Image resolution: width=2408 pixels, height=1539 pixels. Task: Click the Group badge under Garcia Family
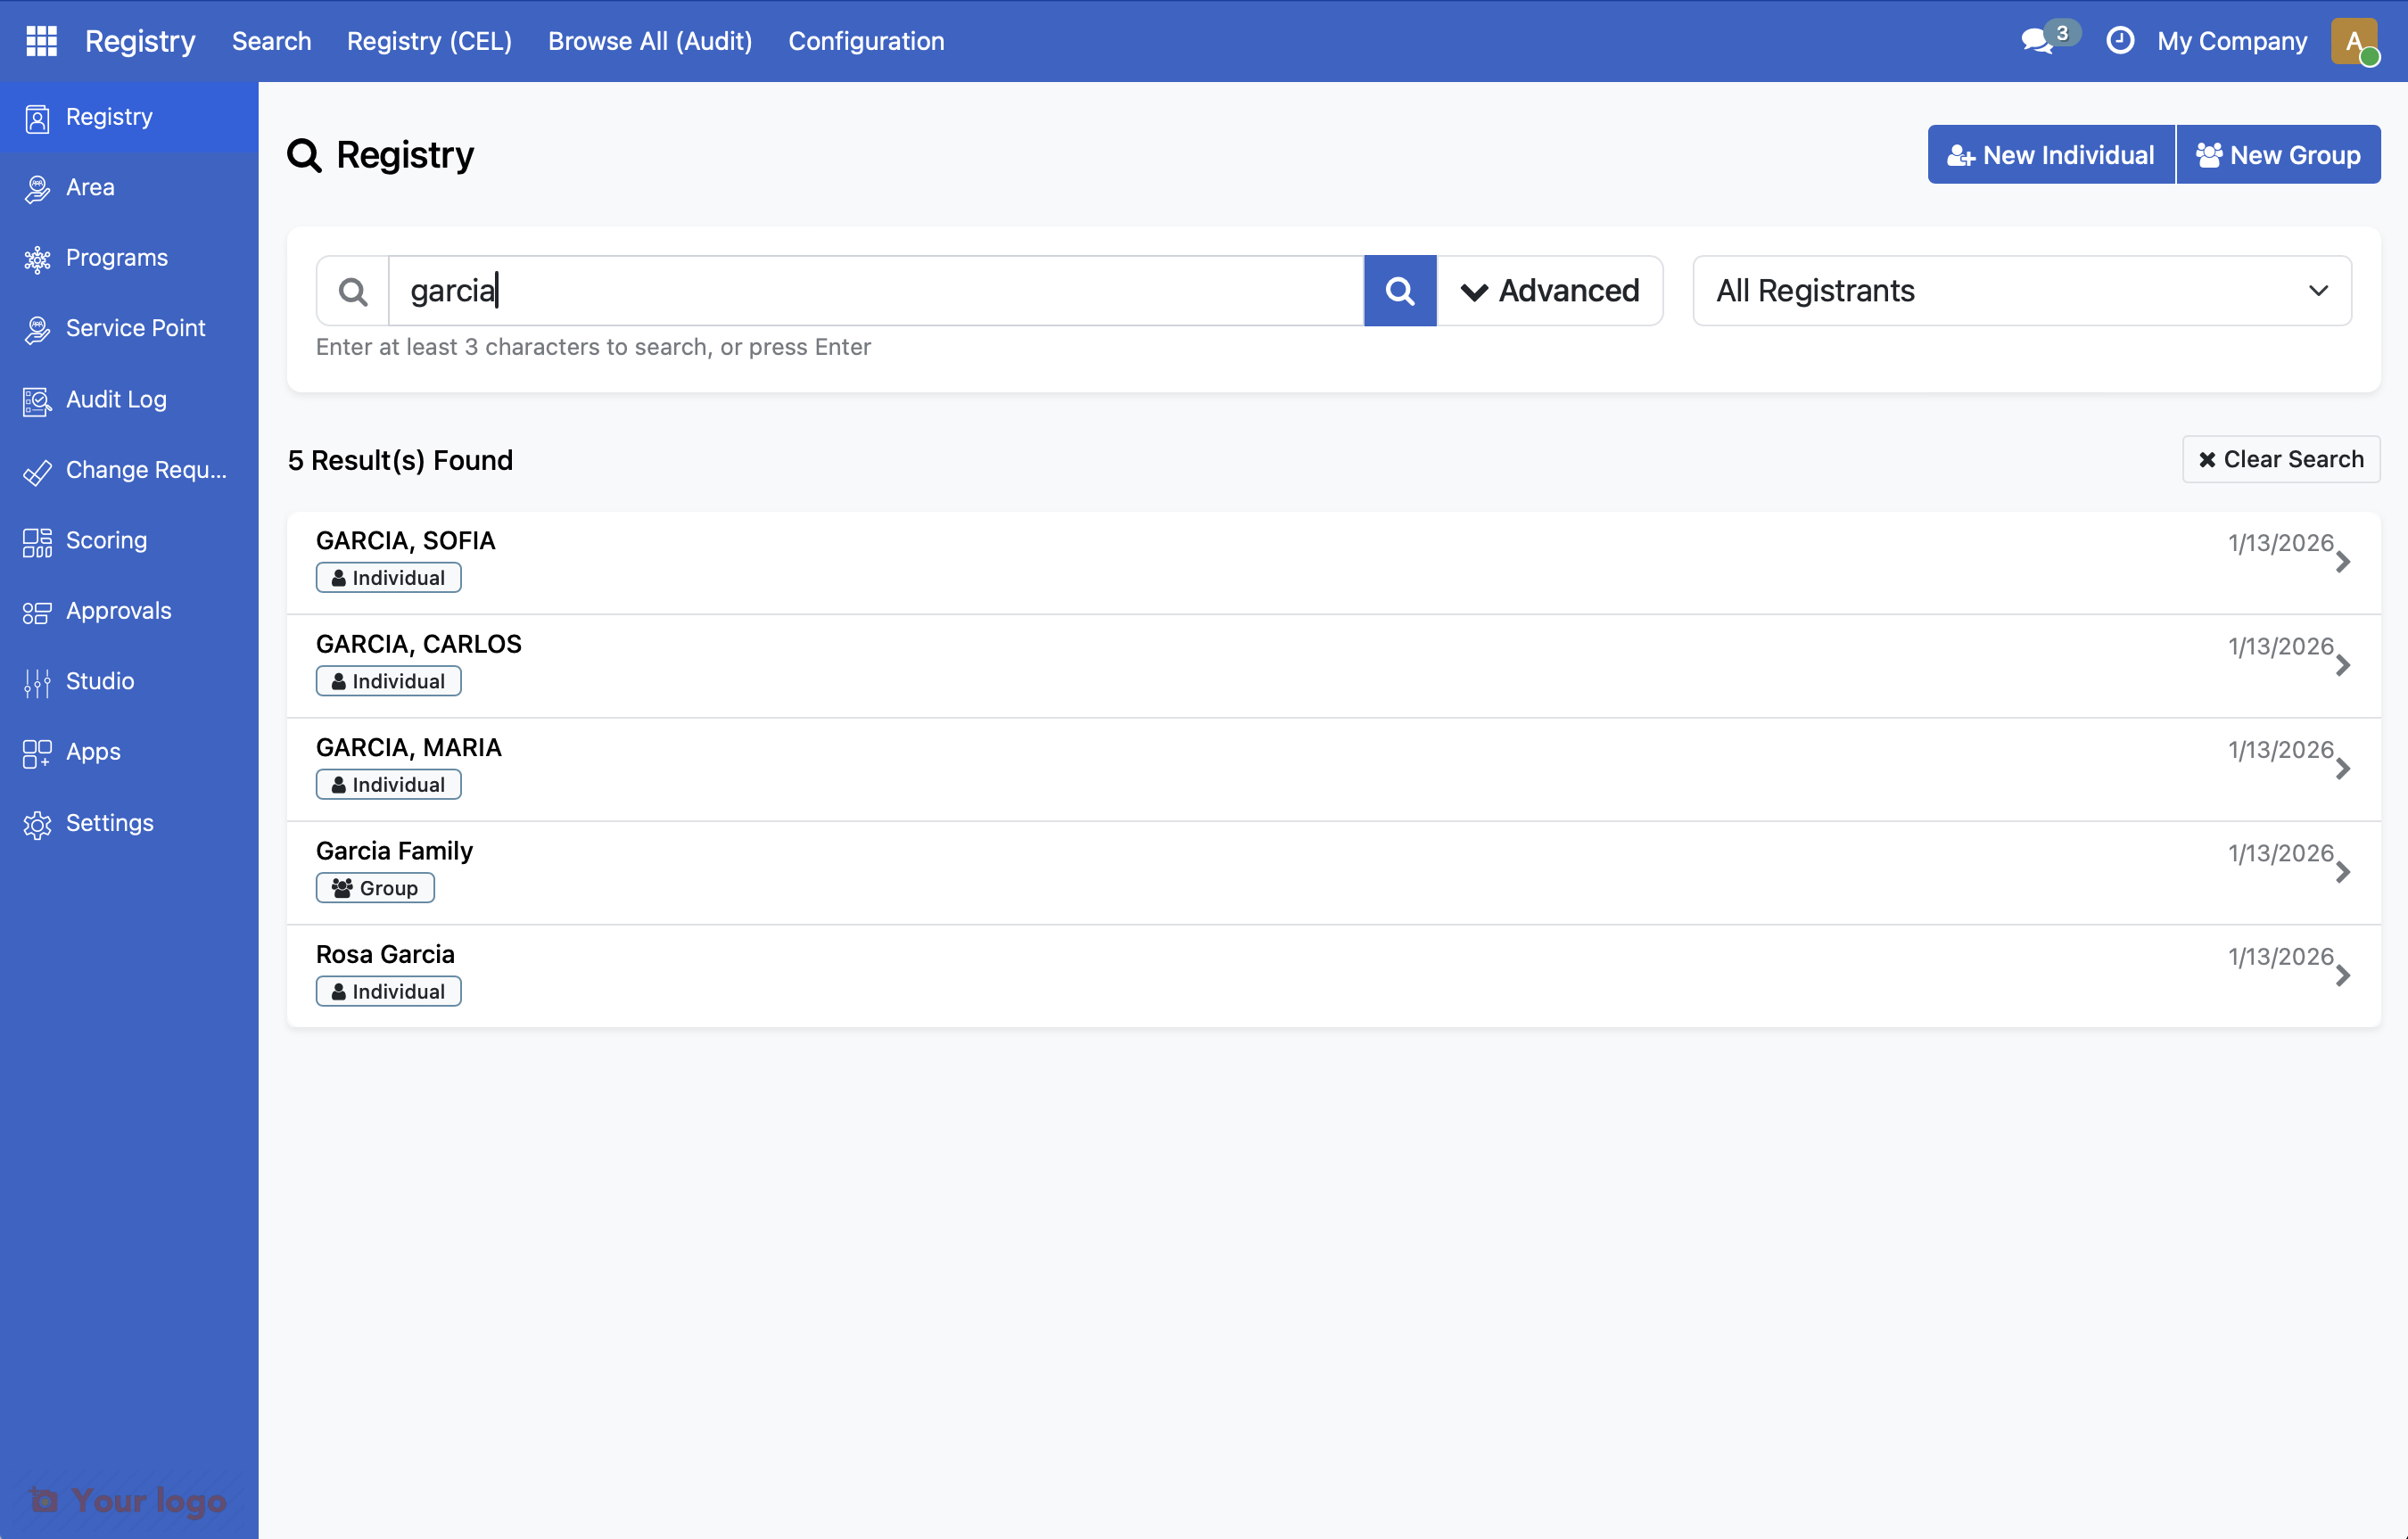(374, 887)
